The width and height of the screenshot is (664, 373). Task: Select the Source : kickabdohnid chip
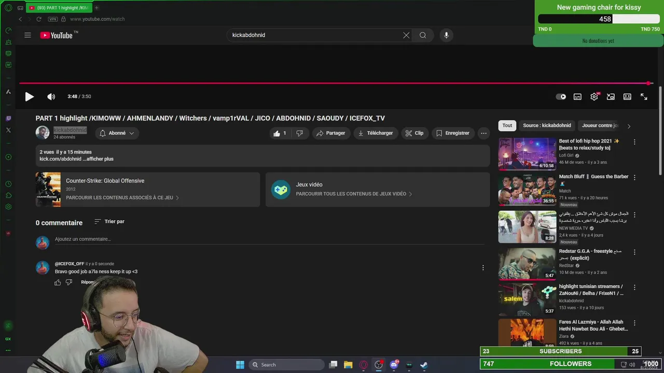pyautogui.click(x=547, y=125)
